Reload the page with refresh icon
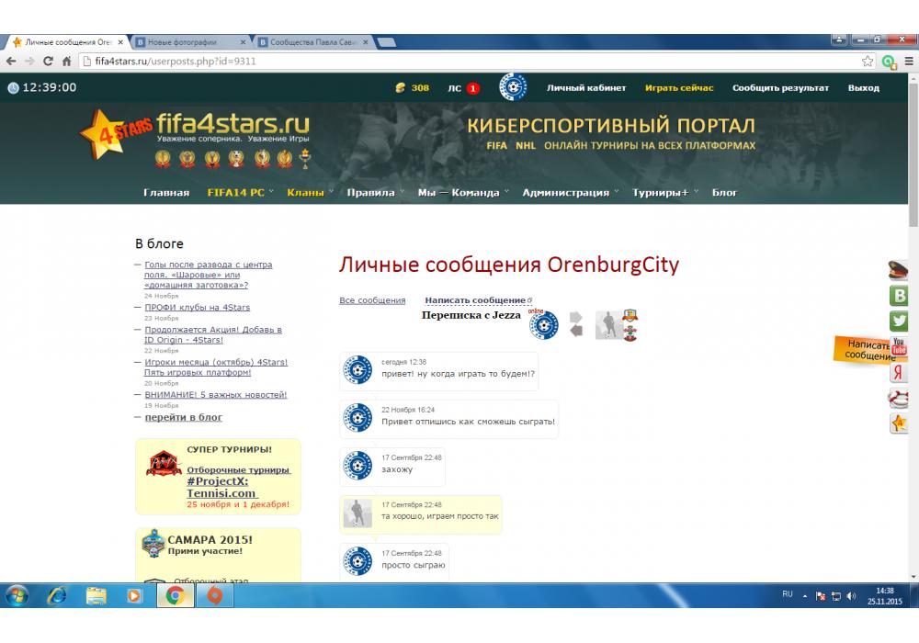Viewport: 919px width, 643px height. (48, 61)
